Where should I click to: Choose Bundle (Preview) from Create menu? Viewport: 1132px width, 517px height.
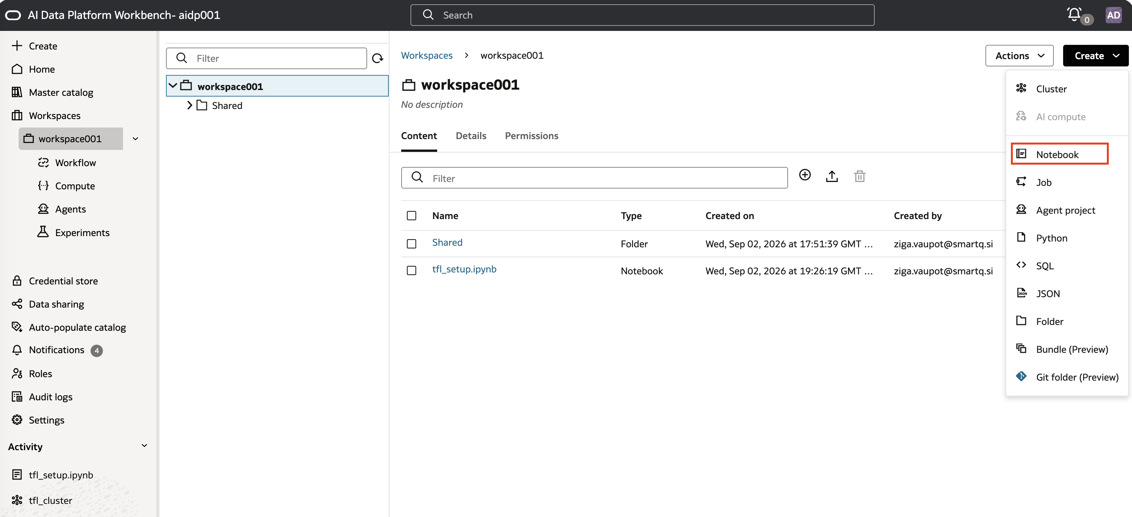(1067, 349)
